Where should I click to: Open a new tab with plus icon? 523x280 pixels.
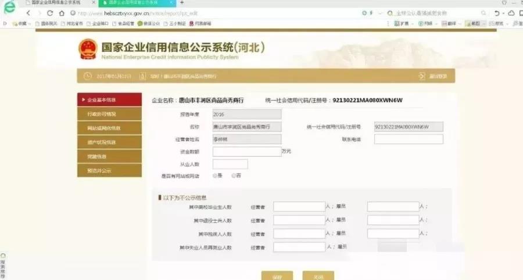coord(182,3)
